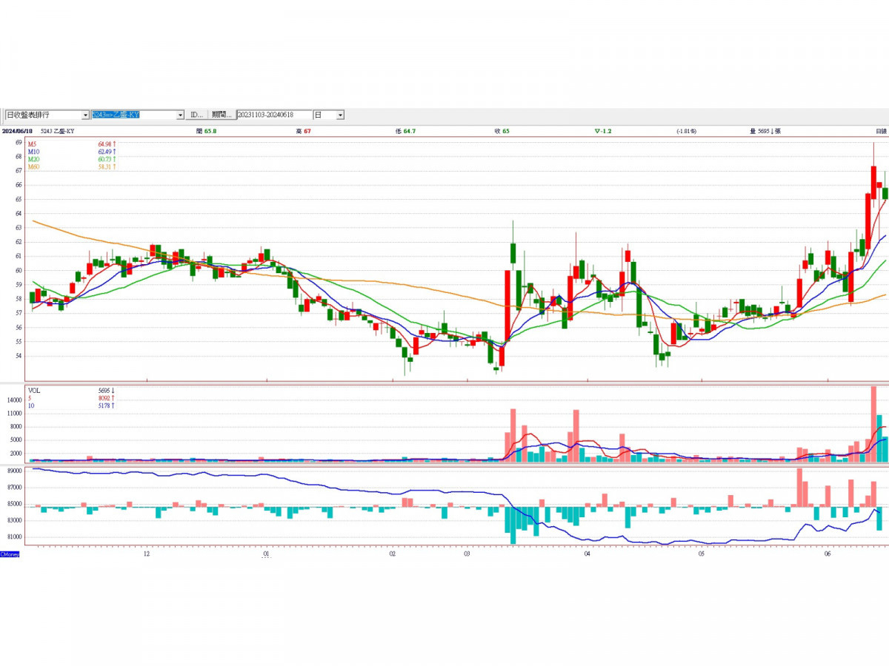Image resolution: width=889 pixels, height=666 pixels.
Task: Click the CMoney logo at bottom left
Action: point(10,554)
